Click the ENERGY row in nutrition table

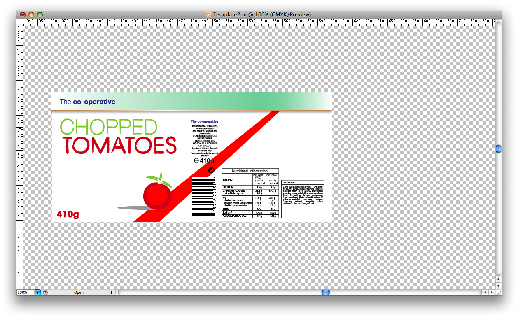250,182
